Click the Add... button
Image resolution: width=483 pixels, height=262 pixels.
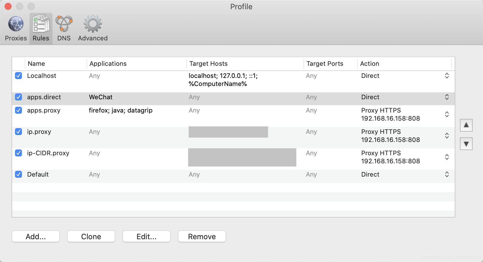click(x=36, y=236)
